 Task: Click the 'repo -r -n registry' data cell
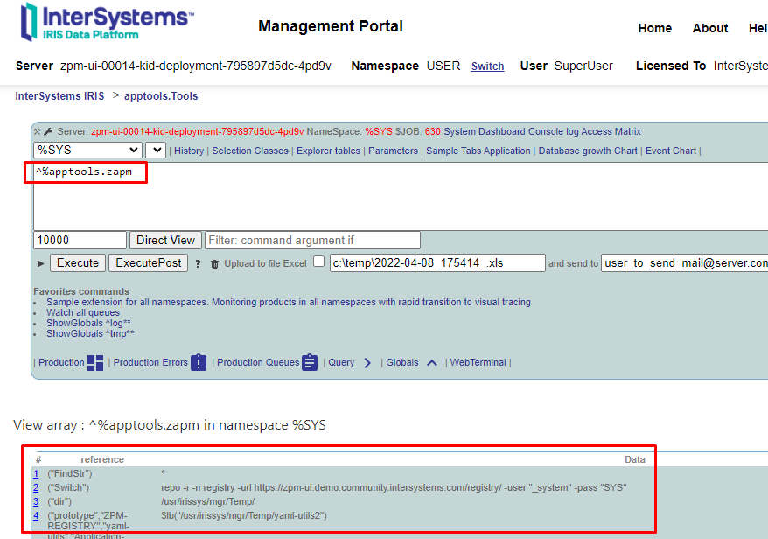click(x=394, y=488)
